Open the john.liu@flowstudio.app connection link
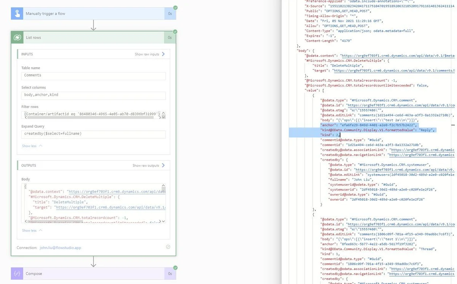Image resolution: width=457 pixels, height=284 pixels. coord(60,248)
